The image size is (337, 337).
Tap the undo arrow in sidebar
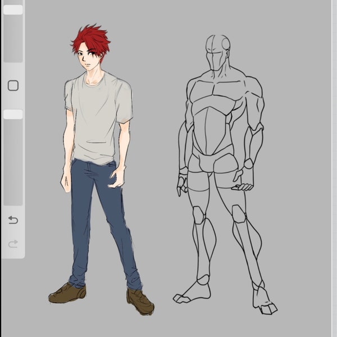click(13, 220)
